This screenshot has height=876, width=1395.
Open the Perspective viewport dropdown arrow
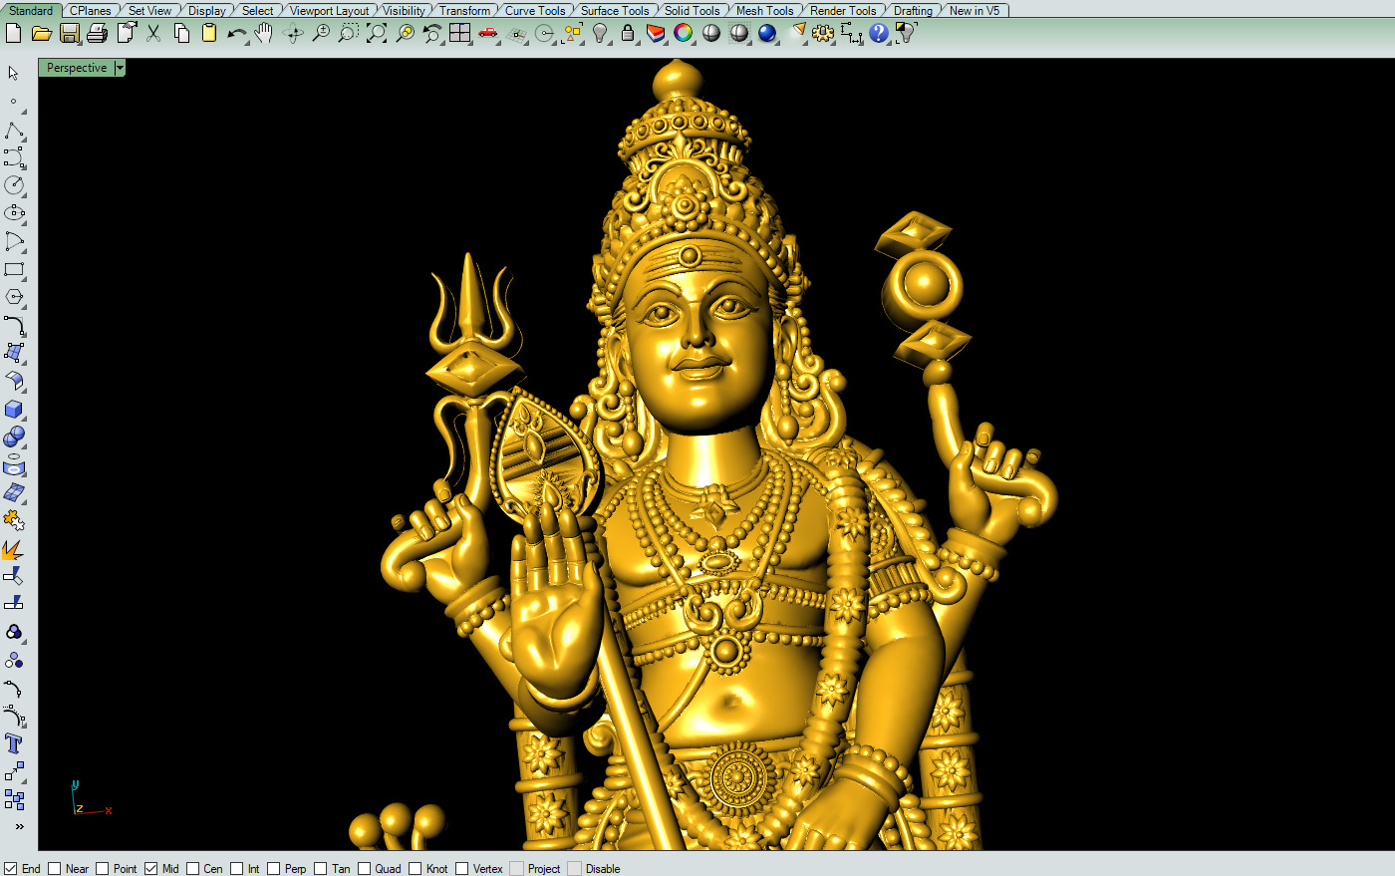pyautogui.click(x=120, y=68)
